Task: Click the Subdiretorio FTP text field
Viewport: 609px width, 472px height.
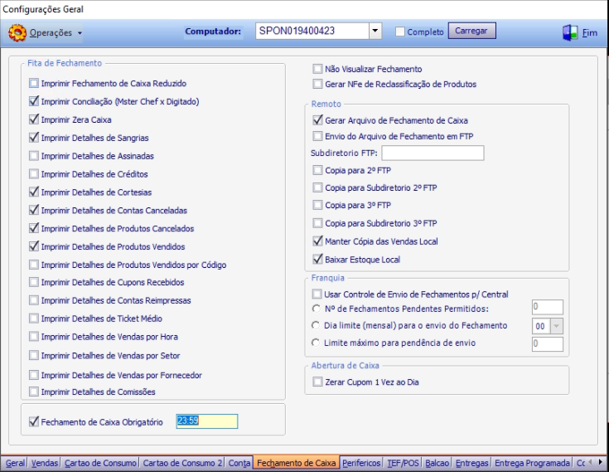Action: 433,153
